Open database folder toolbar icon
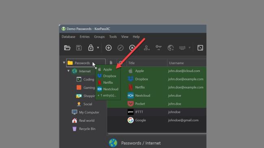This screenshot has width=264, height=148. click(x=67, y=48)
